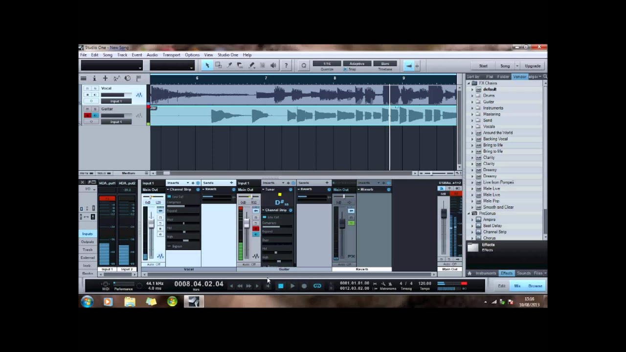
Task: Select the Eraser tool
Action: coord(240,66)
